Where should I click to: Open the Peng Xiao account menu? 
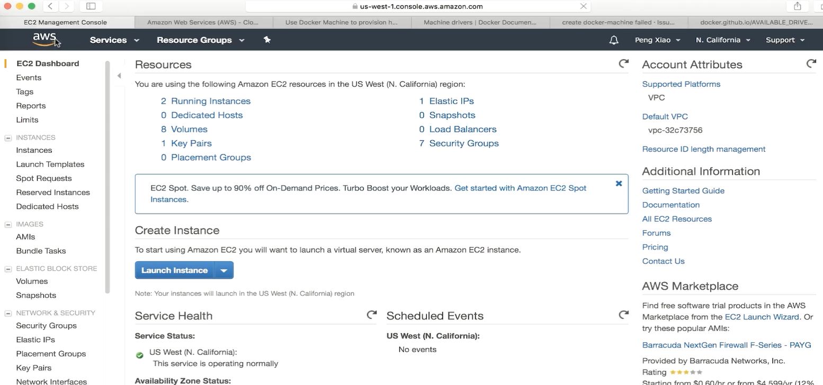pos(657,40)
